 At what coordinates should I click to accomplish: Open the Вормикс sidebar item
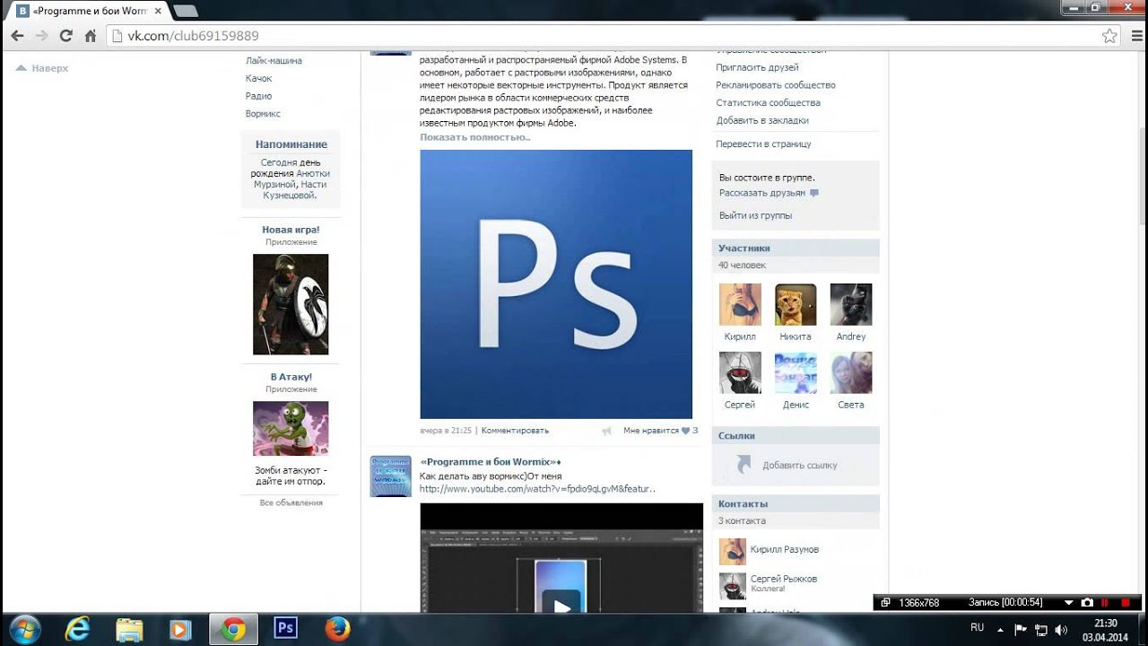point(263,114)
